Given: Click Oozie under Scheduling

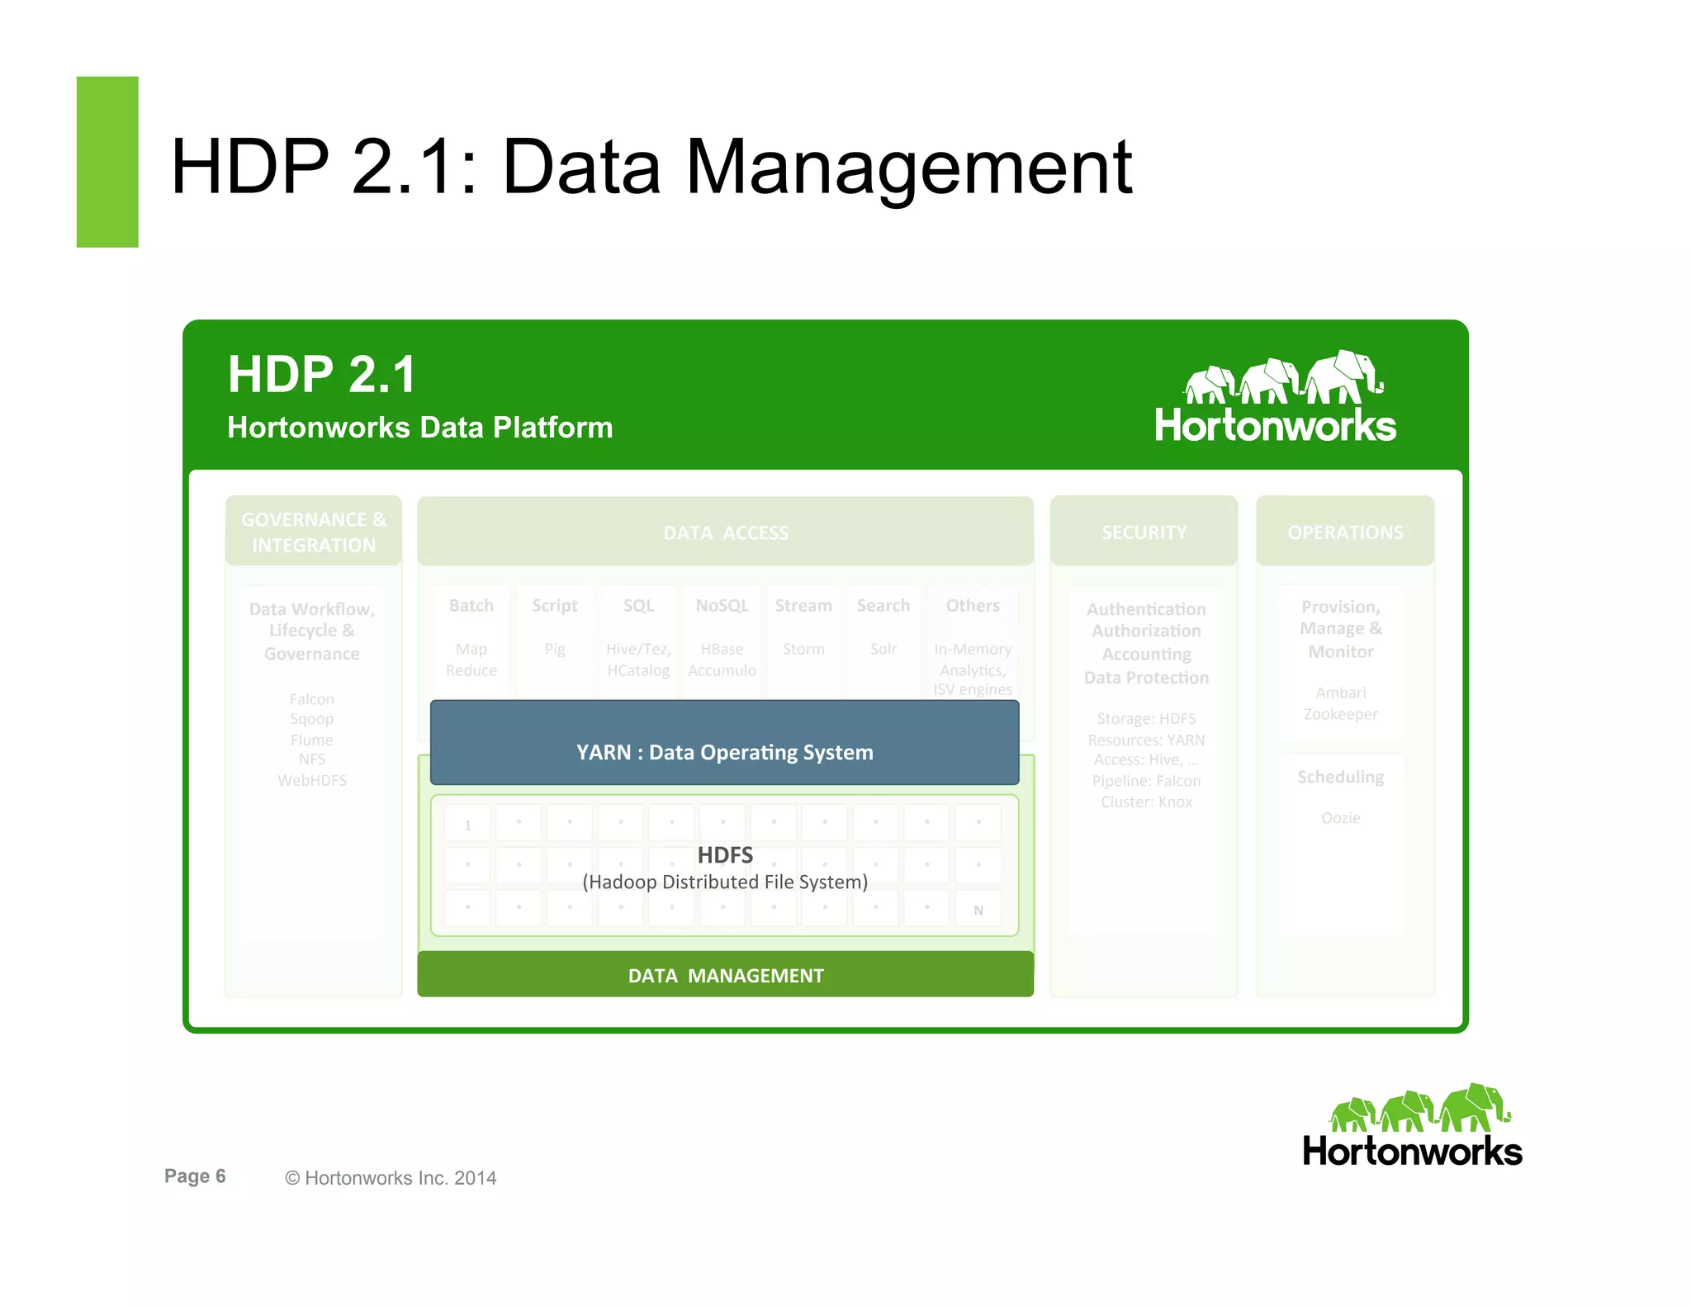Looking at the screenshot, I should point(1341,818).
